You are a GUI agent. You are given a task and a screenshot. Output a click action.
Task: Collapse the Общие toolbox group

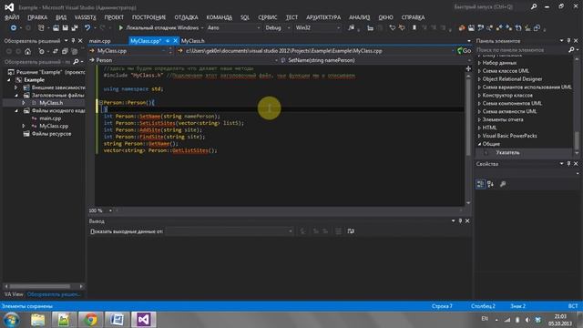click(479, 144)
